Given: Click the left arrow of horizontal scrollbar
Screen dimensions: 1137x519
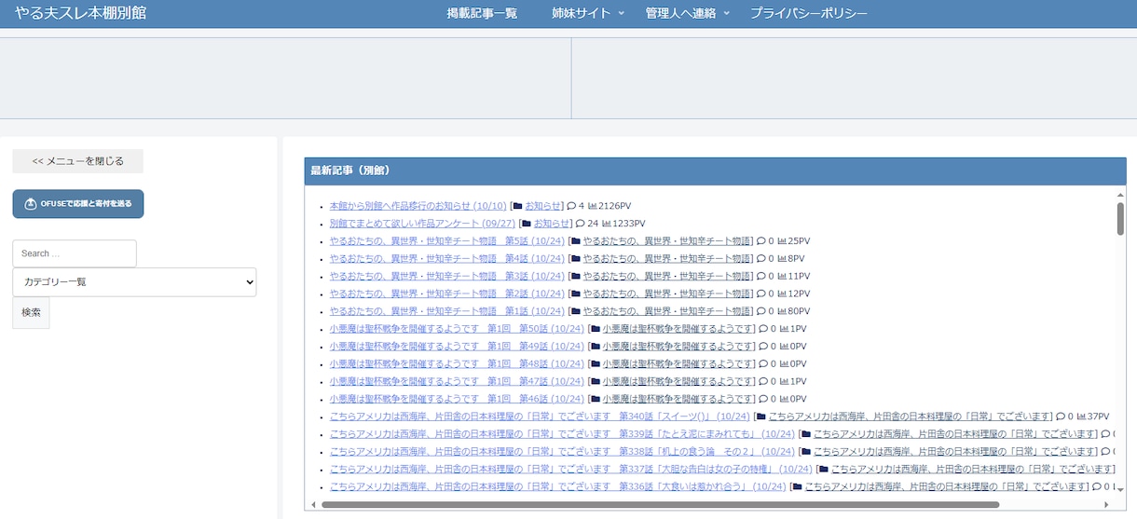Looking at the screenshot, I should click(x=314, y=505).
